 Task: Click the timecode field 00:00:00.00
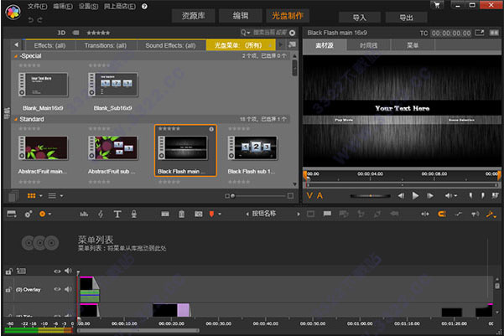point(451,33)
